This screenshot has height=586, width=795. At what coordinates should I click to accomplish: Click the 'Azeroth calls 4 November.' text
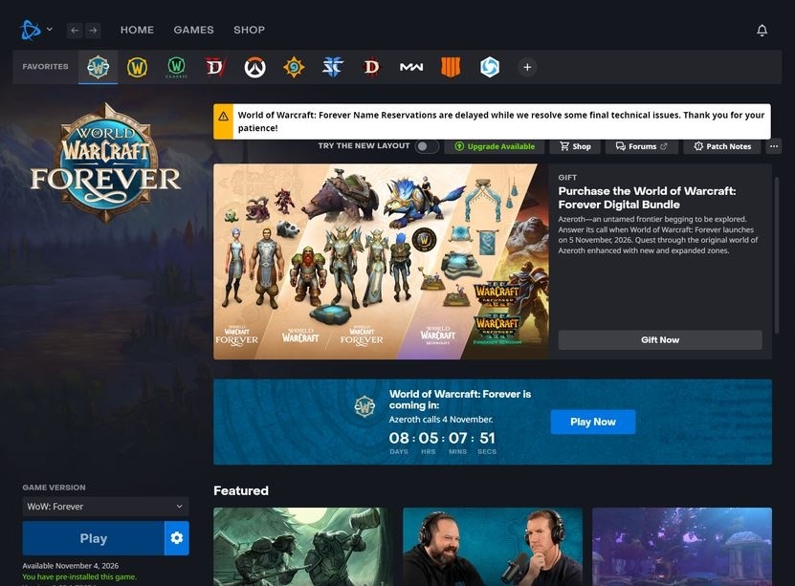[441, 420]
